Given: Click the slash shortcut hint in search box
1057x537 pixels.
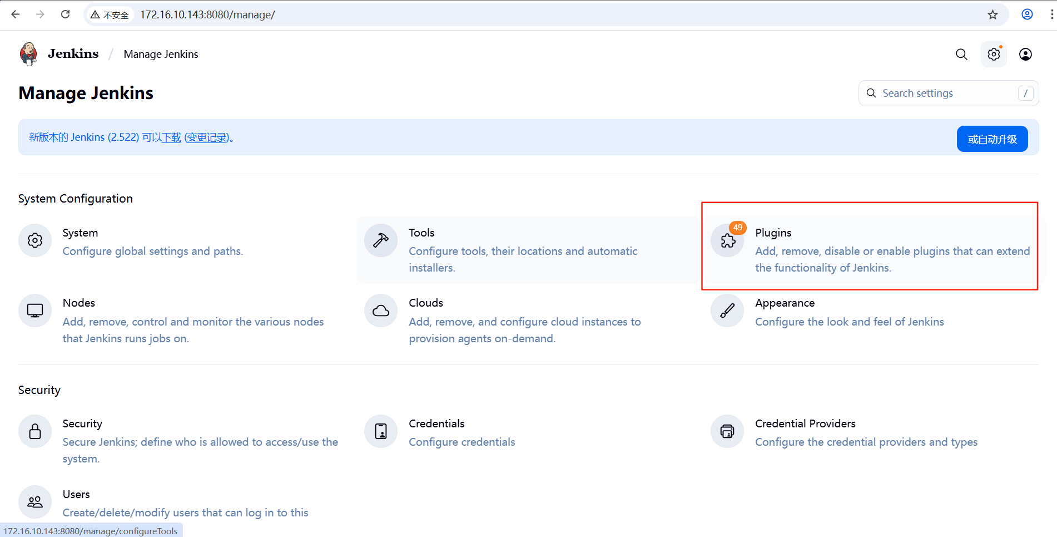Looking at the screenshot, I should click(x=1025, y=93).
